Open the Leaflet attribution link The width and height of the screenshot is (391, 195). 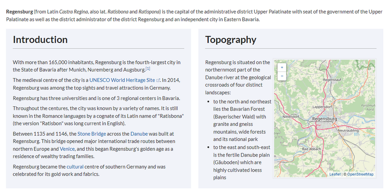tap(335, 174)
